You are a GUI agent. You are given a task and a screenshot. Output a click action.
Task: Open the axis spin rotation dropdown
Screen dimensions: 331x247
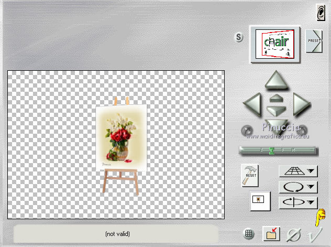[x=298, y=202]
